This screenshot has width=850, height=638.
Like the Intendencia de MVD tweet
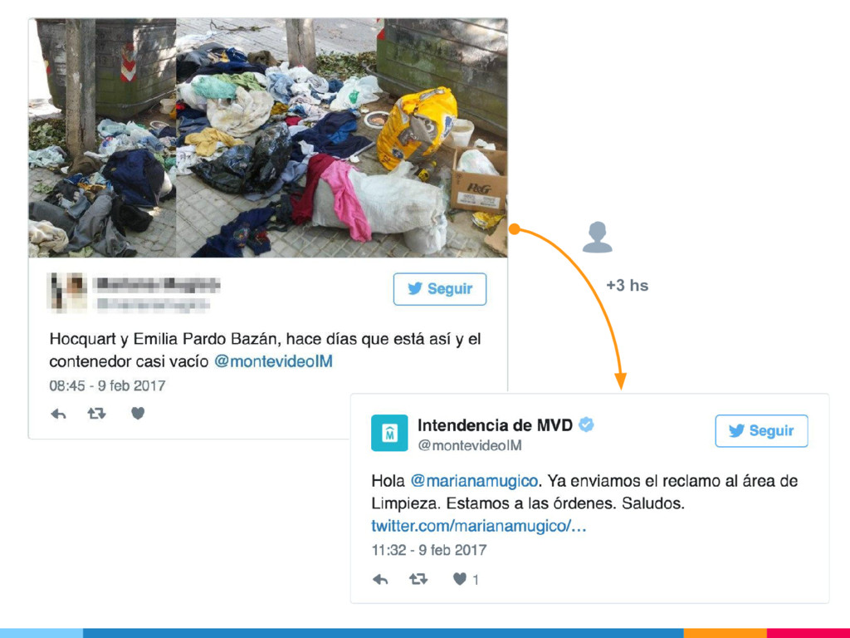[x=460, y=579]
